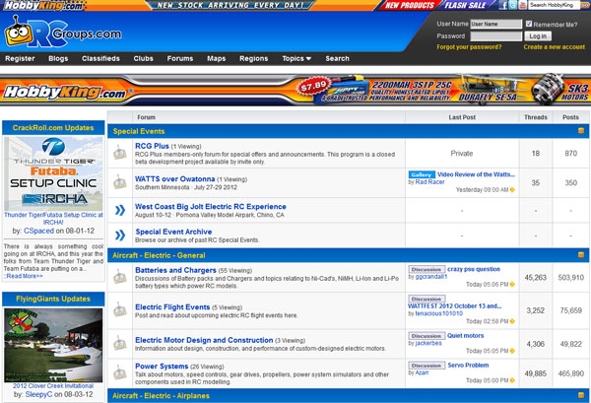Open the Thunder Tiger Futaba Setup Clinic thumbnail
This screenshot has width=591, height=403.
click(x=53, y=173)
